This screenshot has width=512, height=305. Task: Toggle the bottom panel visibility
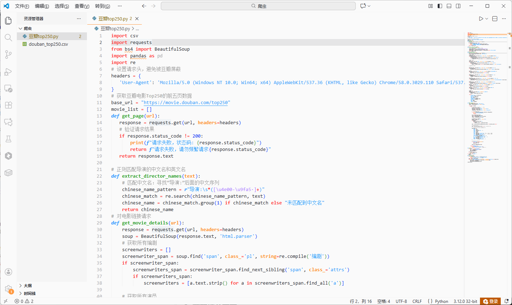pos(449,6)
